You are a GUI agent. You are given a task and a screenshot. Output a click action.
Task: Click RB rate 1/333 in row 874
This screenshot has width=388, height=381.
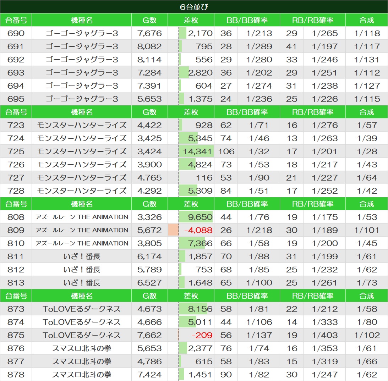click(325, 322)
